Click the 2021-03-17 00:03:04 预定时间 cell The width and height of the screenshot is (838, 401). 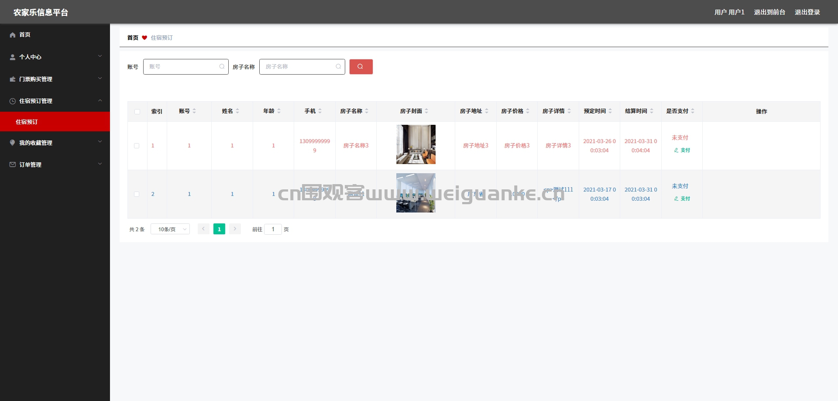[x=599, y=194]
